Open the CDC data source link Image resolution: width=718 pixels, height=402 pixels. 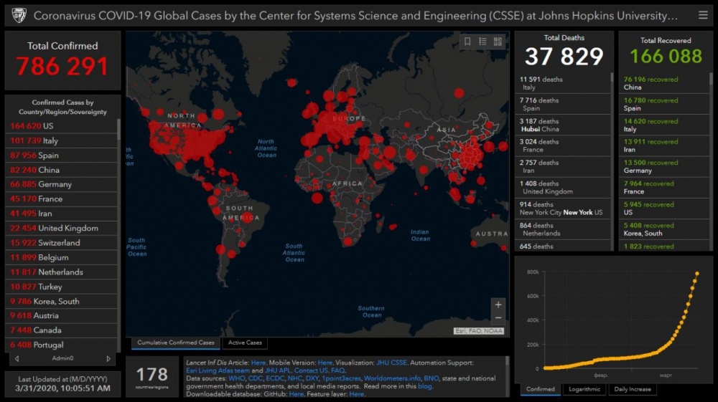click(256, 378)
